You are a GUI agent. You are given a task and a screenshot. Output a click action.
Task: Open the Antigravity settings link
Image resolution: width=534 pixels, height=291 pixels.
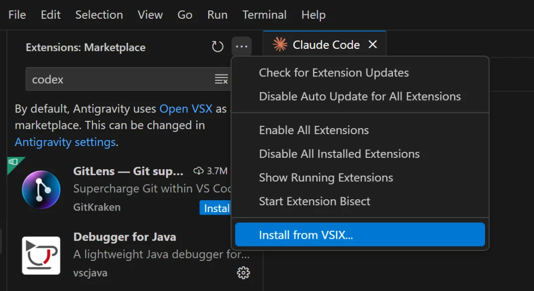(x=65, y=143)
